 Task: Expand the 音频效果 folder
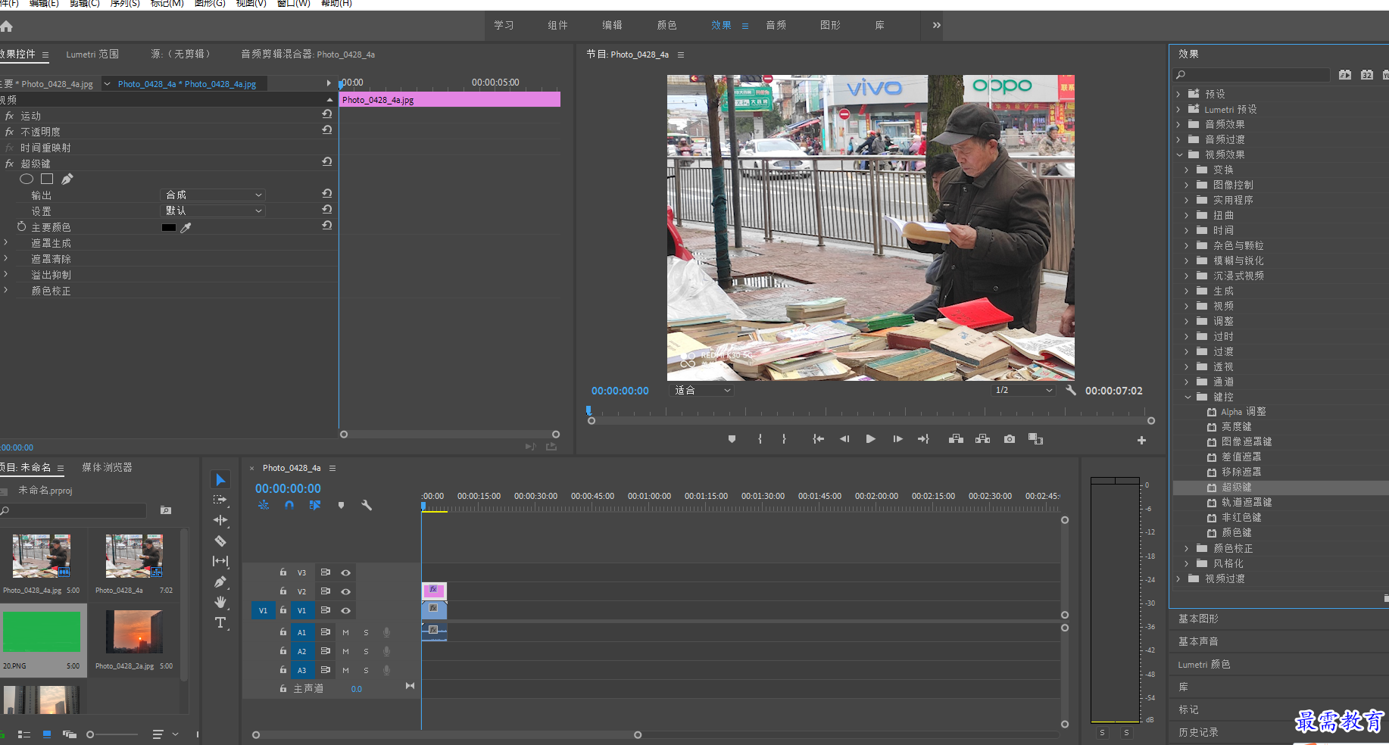1178,124
